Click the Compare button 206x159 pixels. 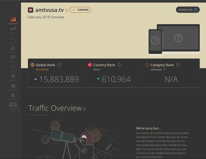tap(80, 10)
